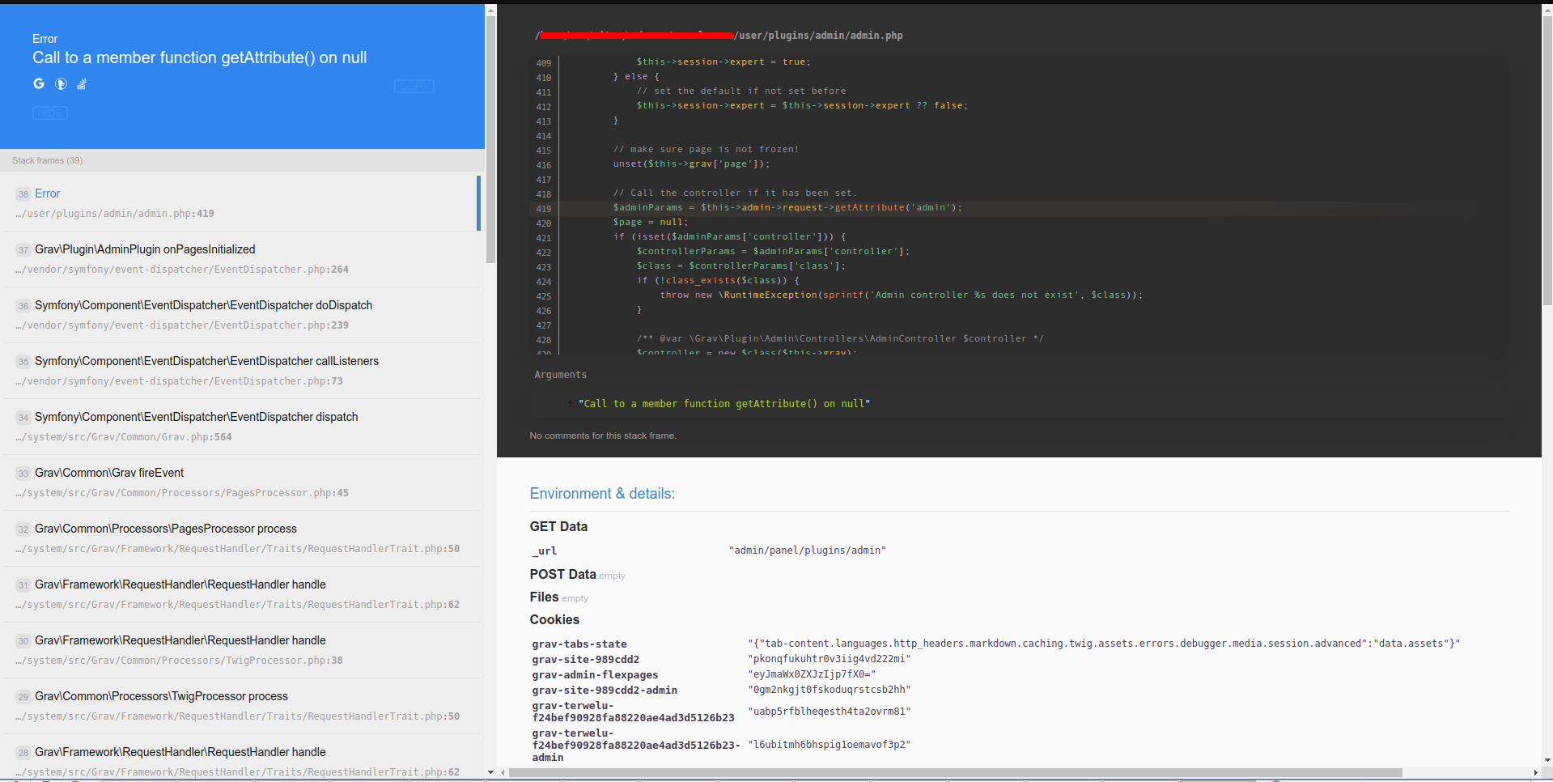1553x782 pixels.
Task: Click cookie value "pkonqfukuhtr0v3iig4vd222mi"
Action: 830,659
